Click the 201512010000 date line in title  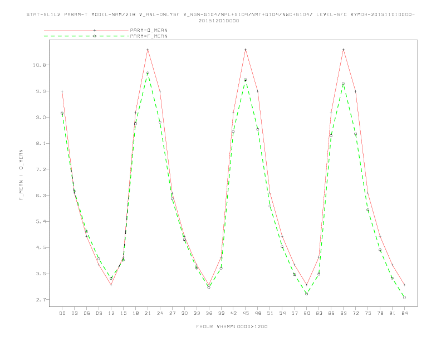[x=219, y=21]
